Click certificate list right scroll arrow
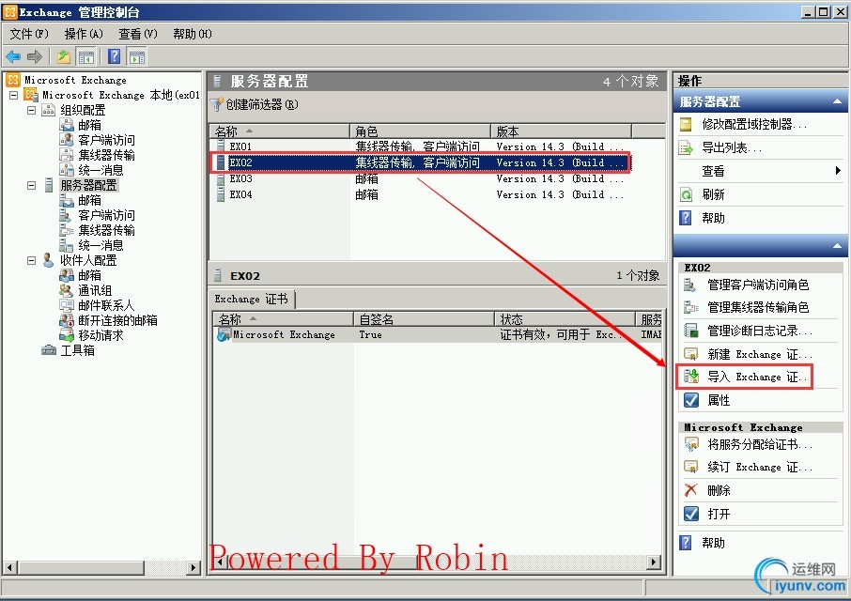 coord(655,562)
